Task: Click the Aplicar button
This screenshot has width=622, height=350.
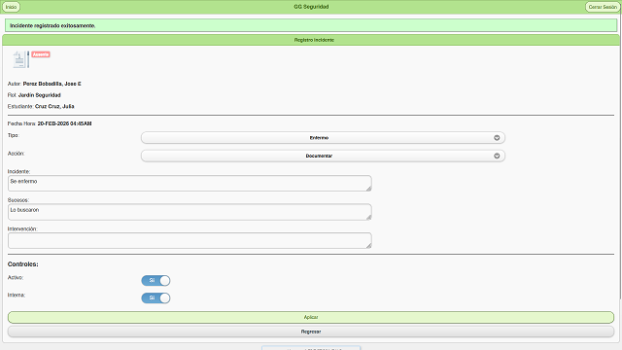Action: click(311, 318)
